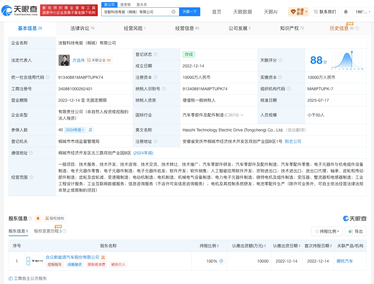Open 股权结构 diagram icon button
This screenshot has width=374, height=284.
coord(54,218)
